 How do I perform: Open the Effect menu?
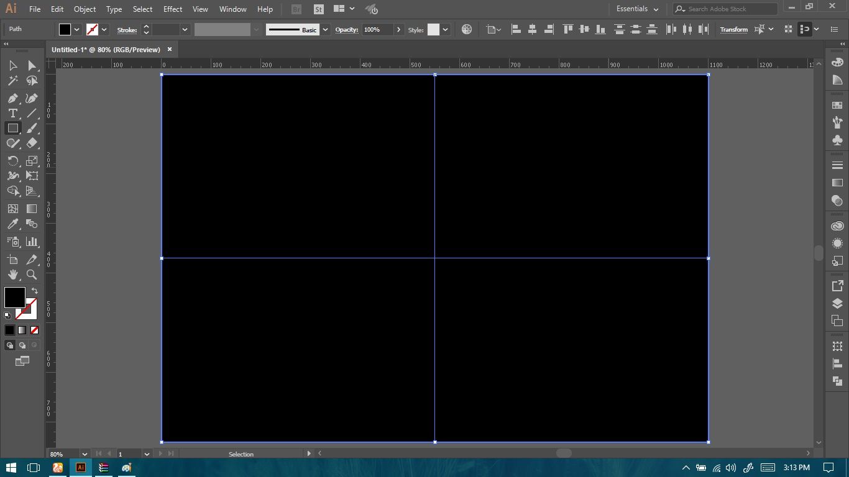coord(173,9)
